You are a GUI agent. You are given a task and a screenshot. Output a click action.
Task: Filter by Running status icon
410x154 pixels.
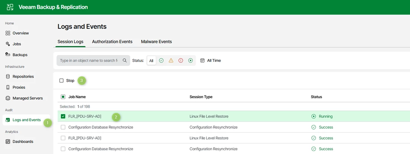[191, 61]
